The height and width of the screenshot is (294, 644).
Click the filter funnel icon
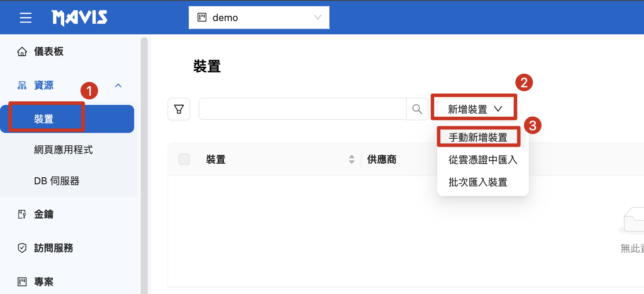[179, 109]
